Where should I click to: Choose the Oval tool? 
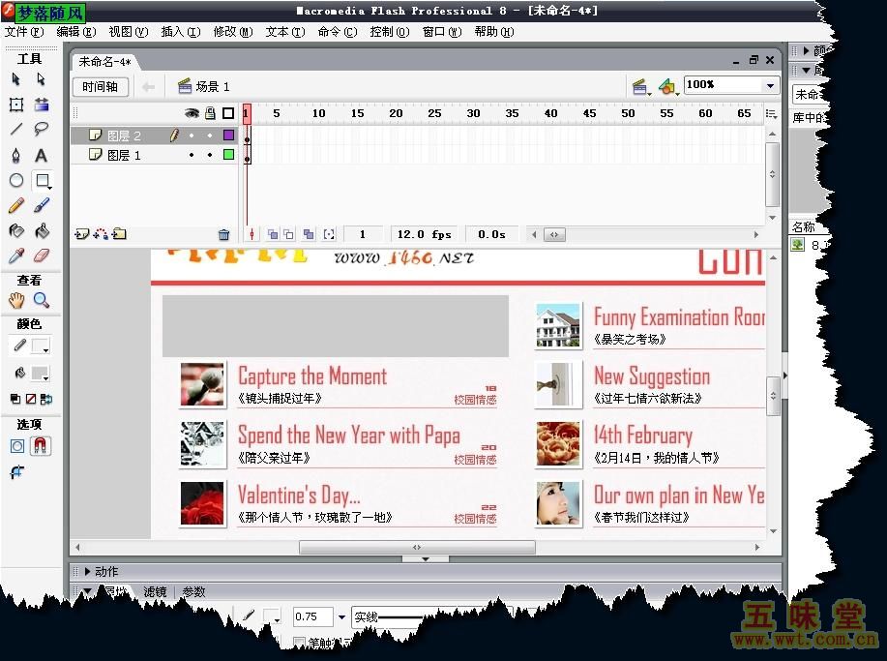click(x=16, y=181)
